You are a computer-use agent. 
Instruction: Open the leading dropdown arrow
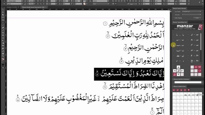coord(35,4)
